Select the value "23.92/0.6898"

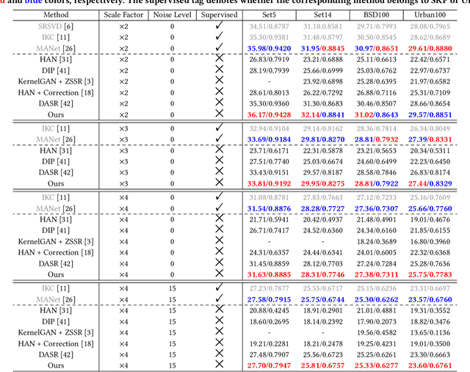click(322, 81)
